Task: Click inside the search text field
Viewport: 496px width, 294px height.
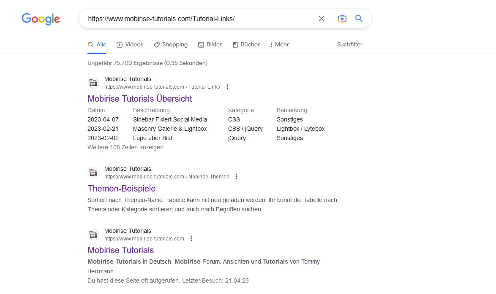Action: tap(199, 19)
